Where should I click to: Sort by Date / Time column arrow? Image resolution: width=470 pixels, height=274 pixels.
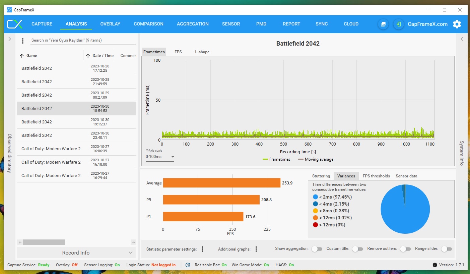click(x=88, y=56)
